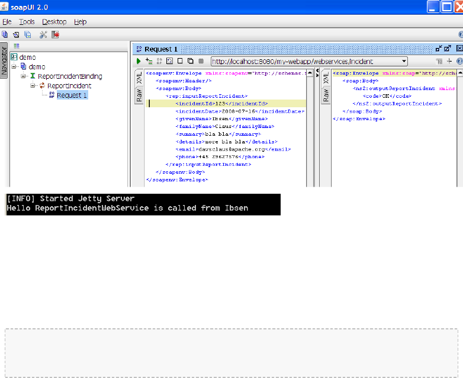This screenshot has height=378, width=463.
Task: Click the exit soapUI toolbar icon
Action: [55, 34]
